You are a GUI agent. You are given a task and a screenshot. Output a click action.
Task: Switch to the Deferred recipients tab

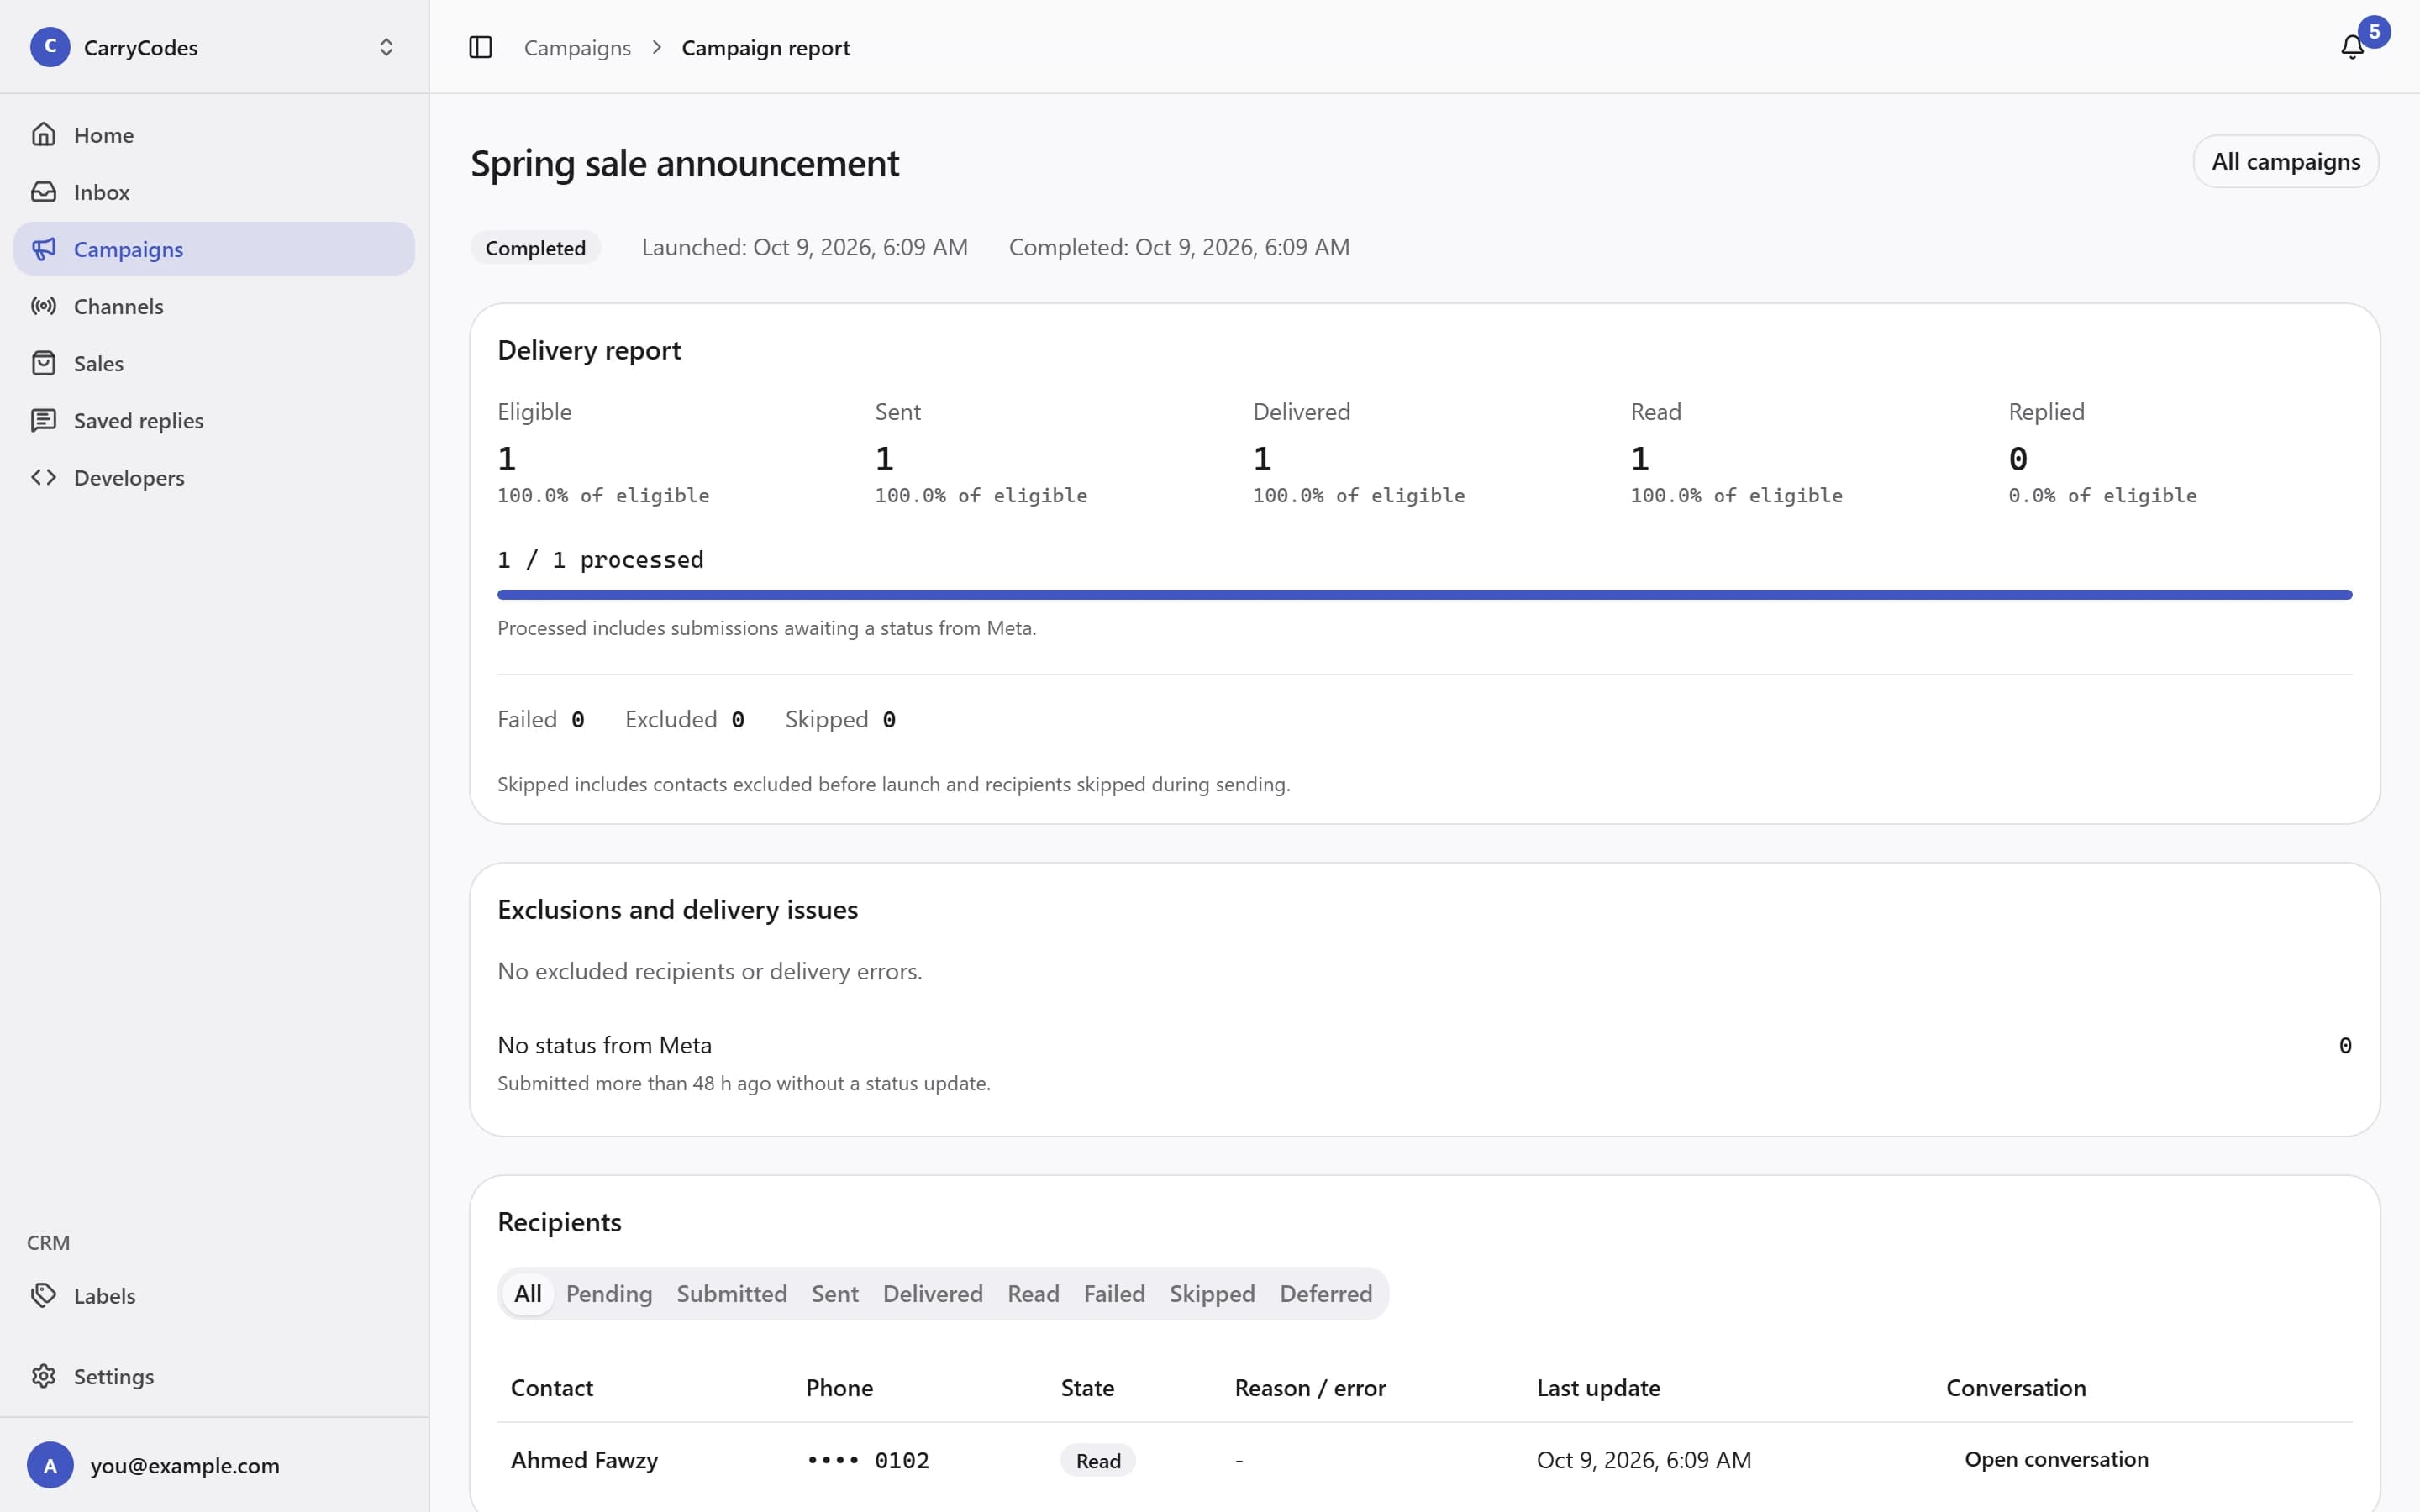(1325, 1293)
